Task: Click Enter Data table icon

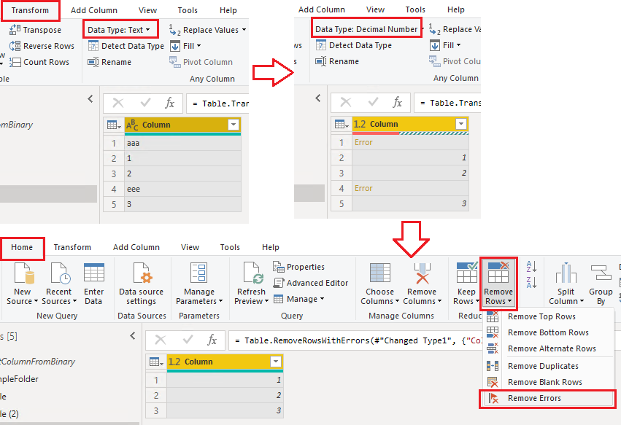Action: point(94,273)
